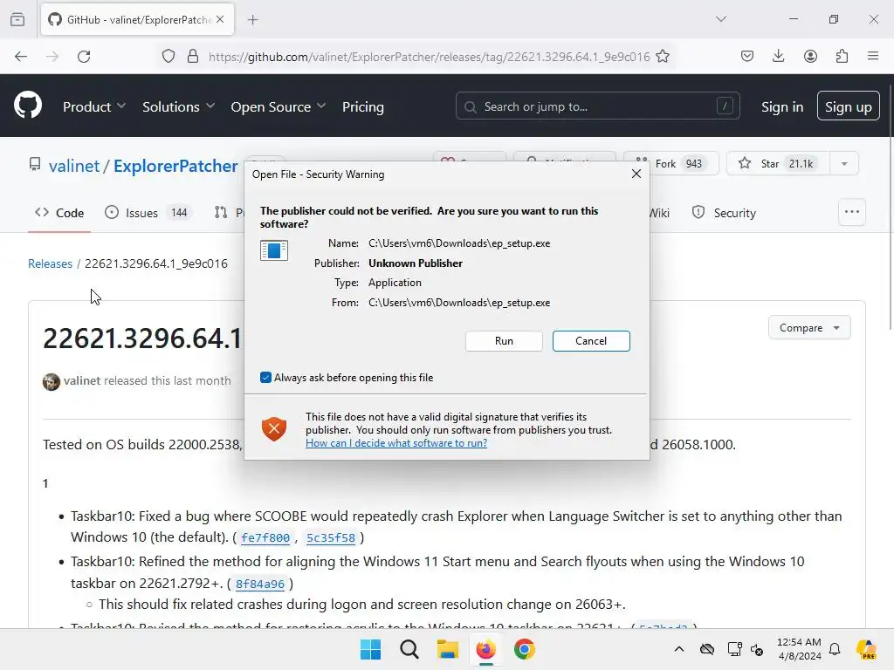Click Sign in on GitHub

[x=781, y=106]
